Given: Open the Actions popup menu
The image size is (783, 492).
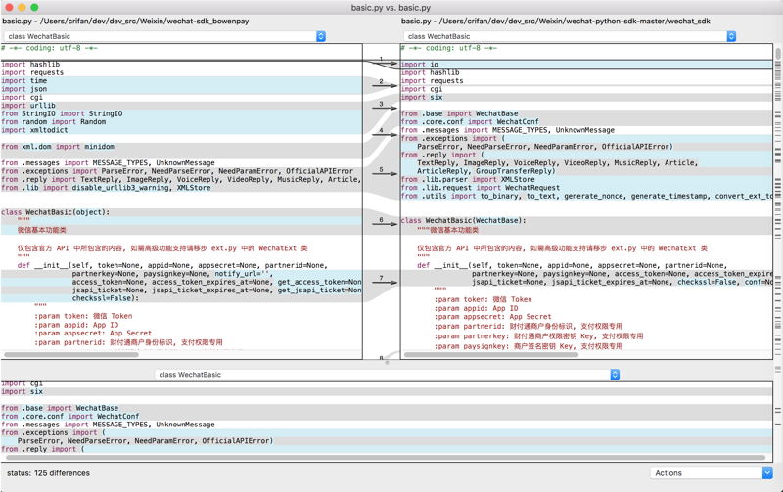Looking at the screenshot, I should click(712, 473).
